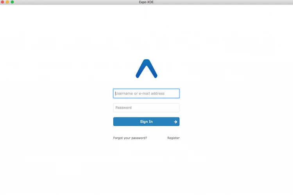Focus the Password input field

point(146,108)
